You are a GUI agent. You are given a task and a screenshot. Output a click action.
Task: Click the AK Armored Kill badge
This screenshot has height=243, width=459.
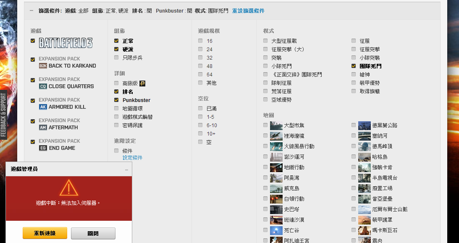pyautogui.click(x=43, y=107)
